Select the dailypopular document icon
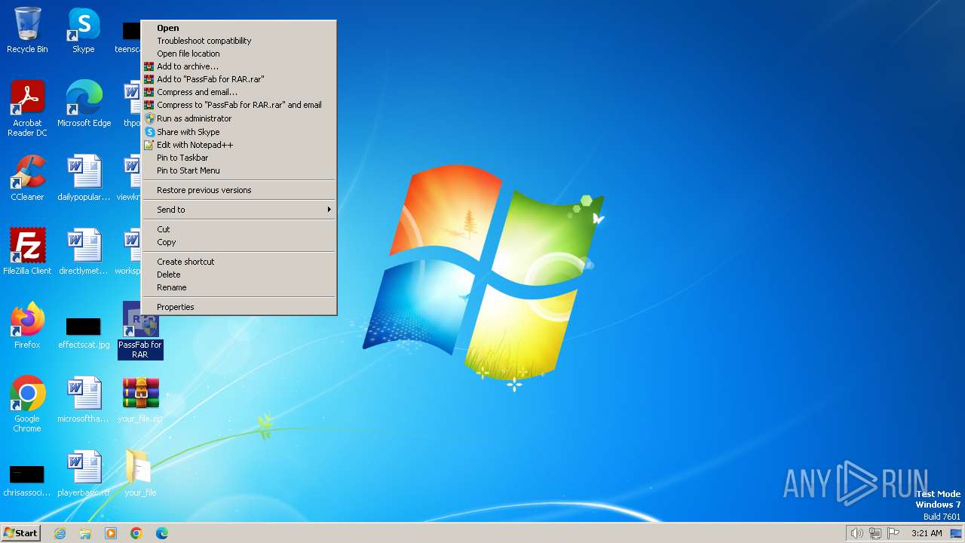This screenshot has height=543, width=965. pyautogui.click(x=84, y=178)
